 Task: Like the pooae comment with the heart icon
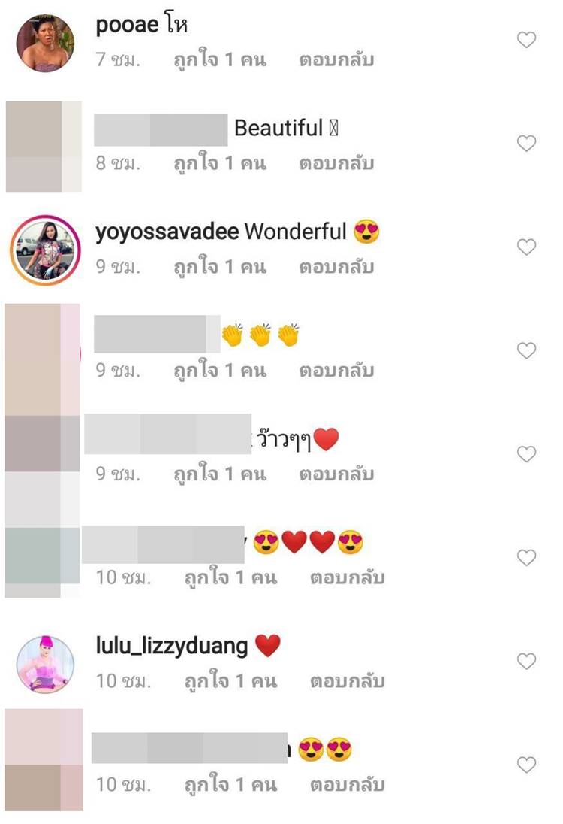(x=526, y=39)
